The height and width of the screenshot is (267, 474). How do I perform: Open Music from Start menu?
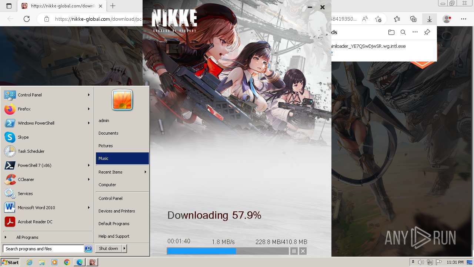[122, 158]
